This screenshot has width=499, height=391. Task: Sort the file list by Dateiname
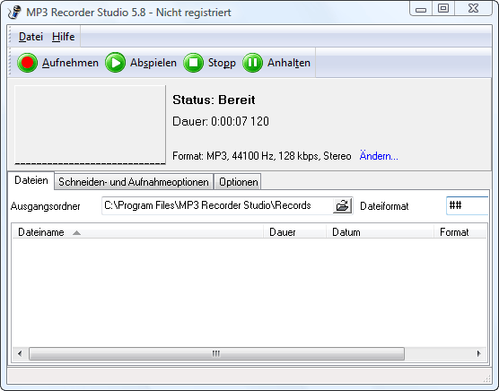pos(137,232)
